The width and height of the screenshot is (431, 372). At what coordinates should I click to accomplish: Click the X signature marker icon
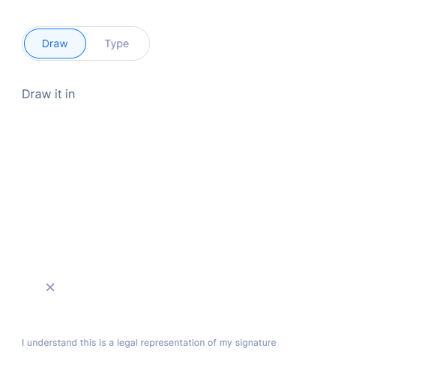point(50,287)
